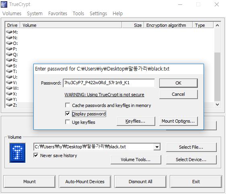Sort by the Volume column header
The image size is (226, 194).
[71, 25]
